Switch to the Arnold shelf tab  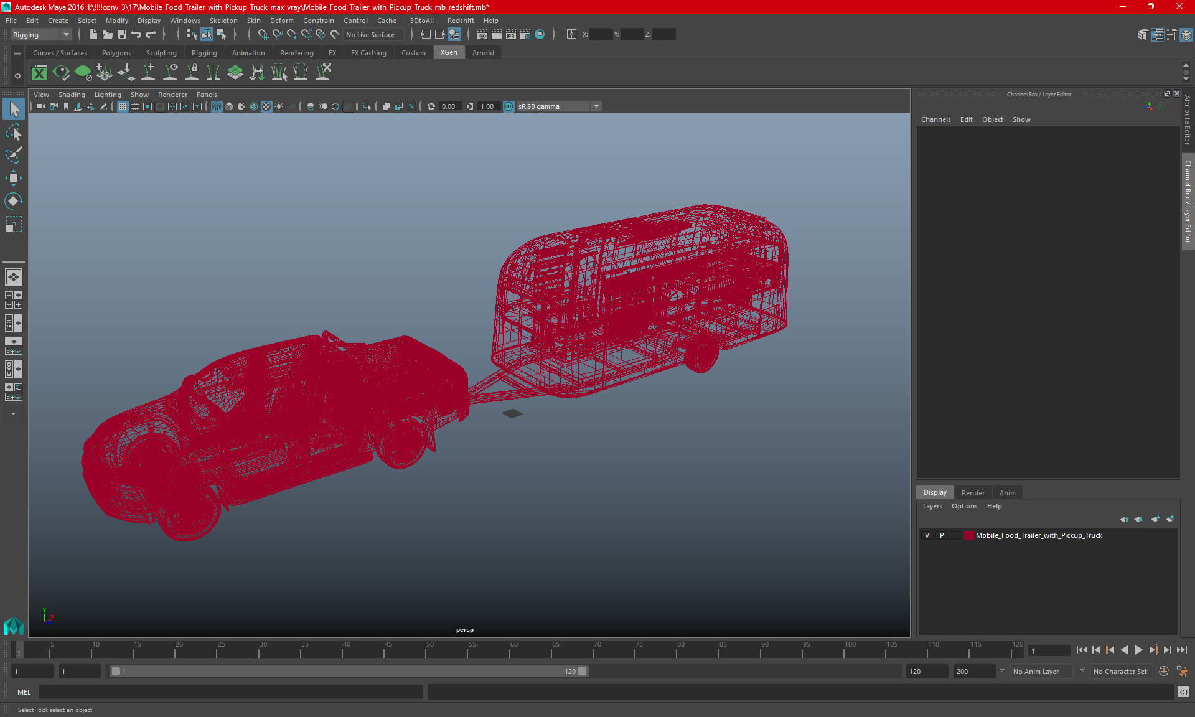(482, 53)
